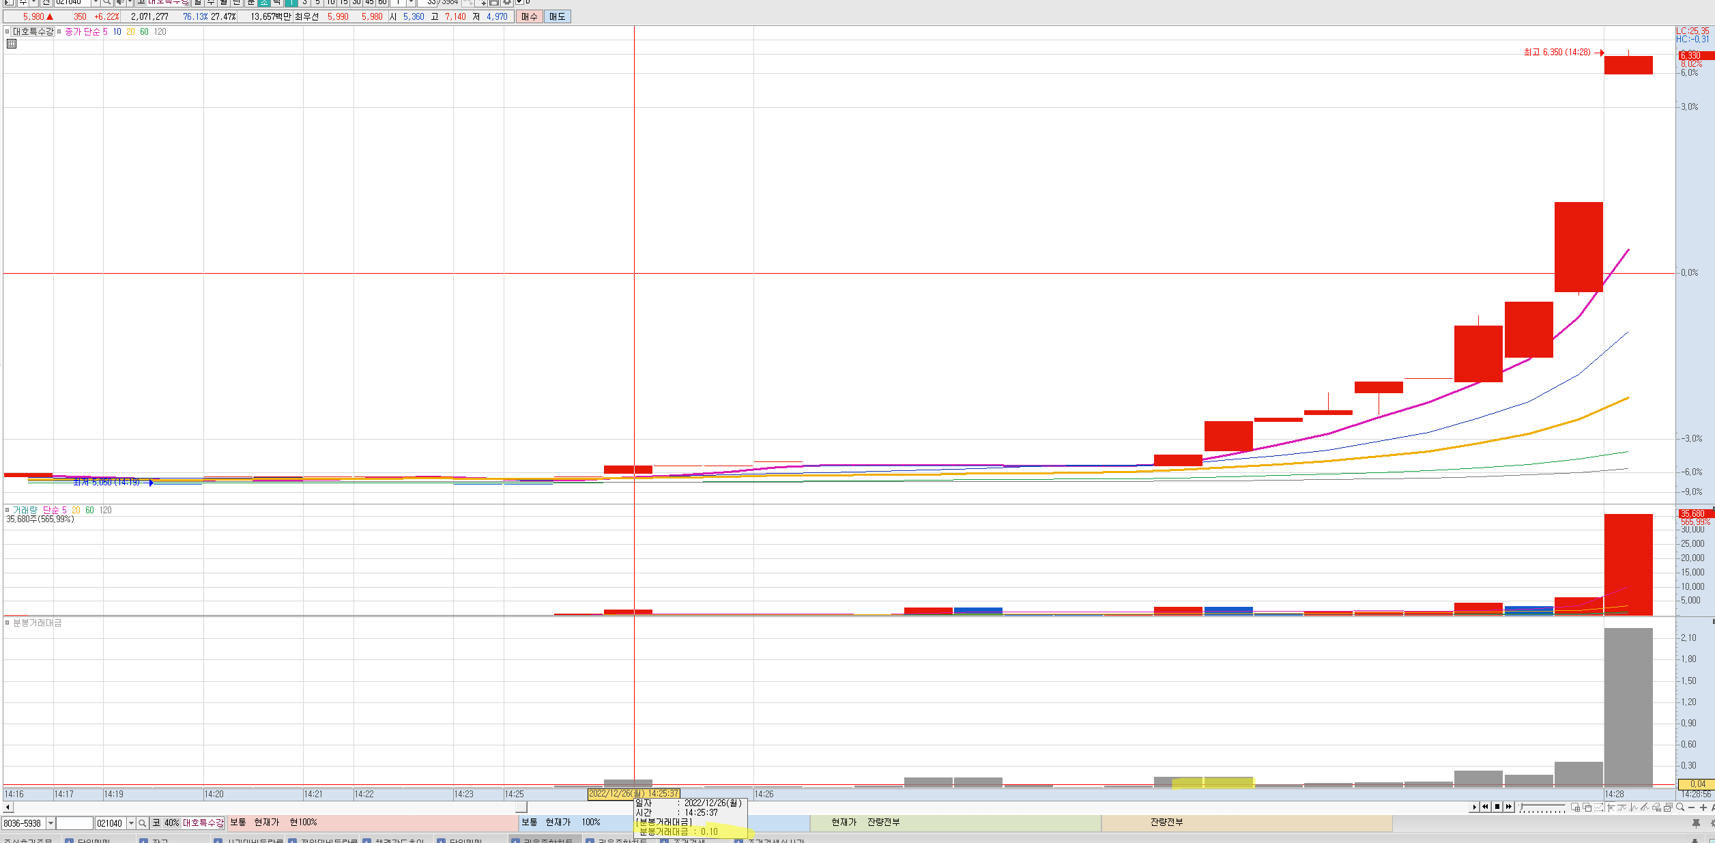Click the red 매수 buy button
This screenshot has width=1715, height=843.
(x=529, y=16)
